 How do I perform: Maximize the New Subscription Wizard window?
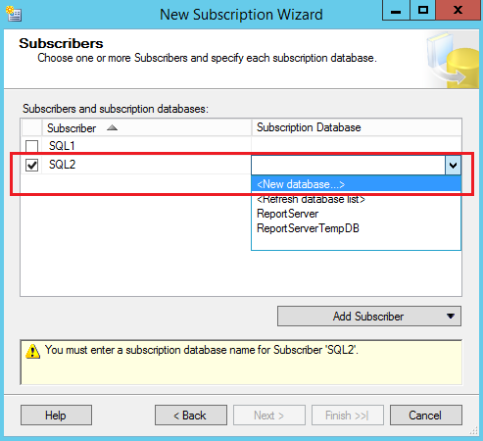pyautogui.click(x=423, y=10)
